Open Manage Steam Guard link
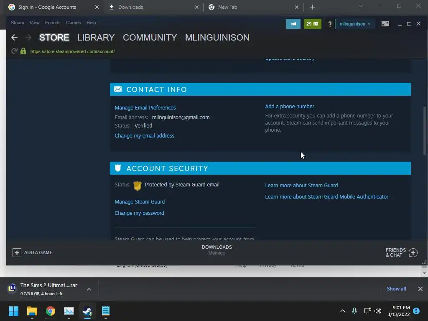 [x=140, y=202]
